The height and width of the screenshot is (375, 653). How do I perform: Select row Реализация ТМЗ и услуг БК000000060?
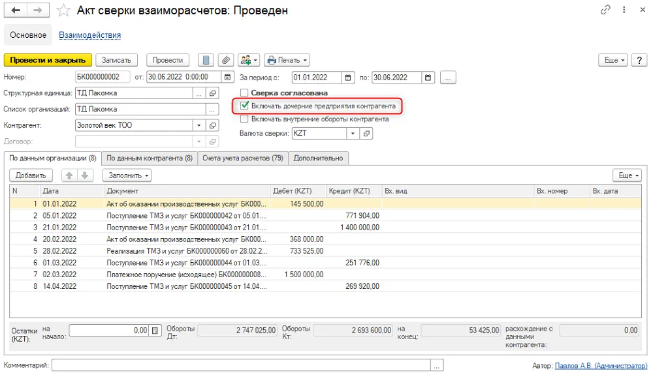point(325,251)
